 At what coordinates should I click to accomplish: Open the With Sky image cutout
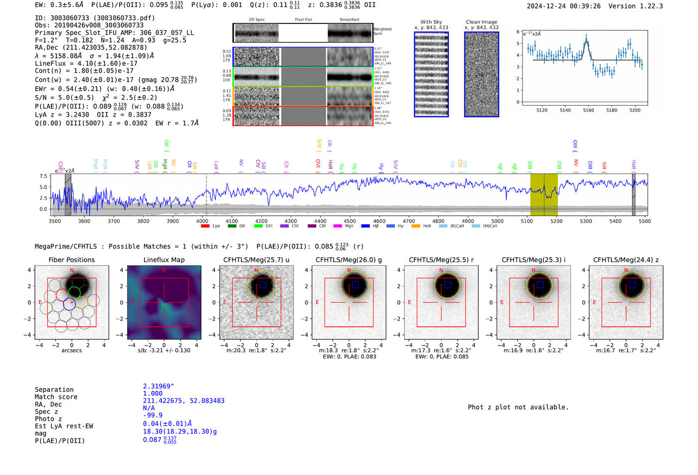431,74
